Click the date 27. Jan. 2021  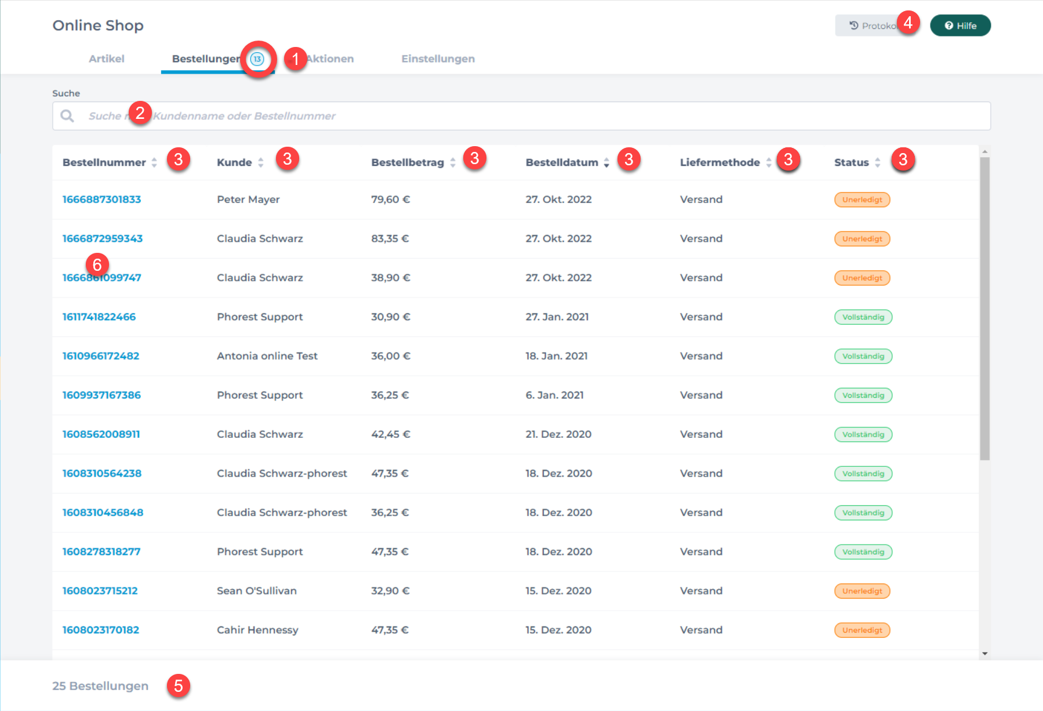(x=557, y=317)
